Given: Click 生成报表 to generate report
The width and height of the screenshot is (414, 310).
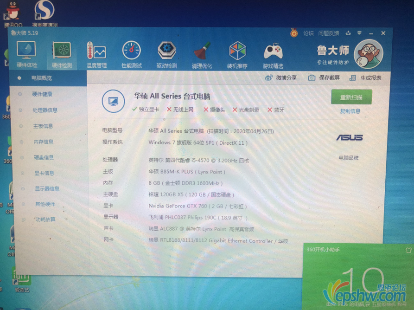Looking at the screenshot, I should point(365,78).
